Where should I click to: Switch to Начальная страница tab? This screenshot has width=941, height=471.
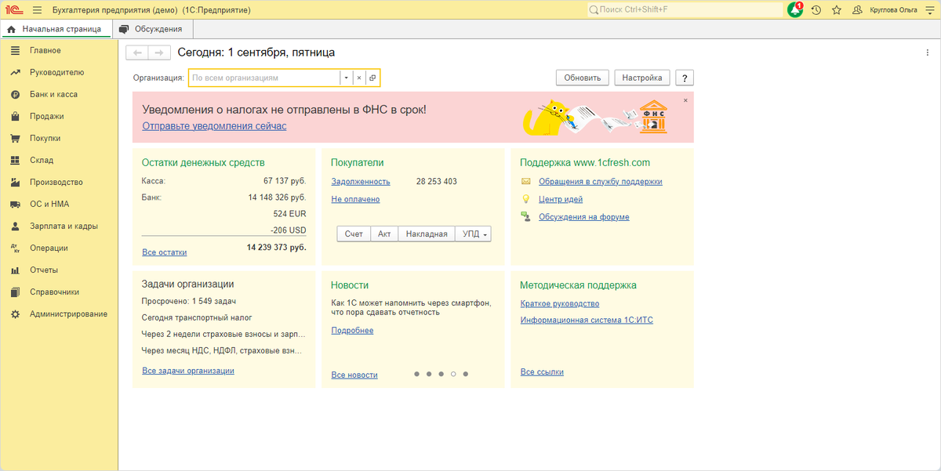pyautogui.click(x=56, y=29)
